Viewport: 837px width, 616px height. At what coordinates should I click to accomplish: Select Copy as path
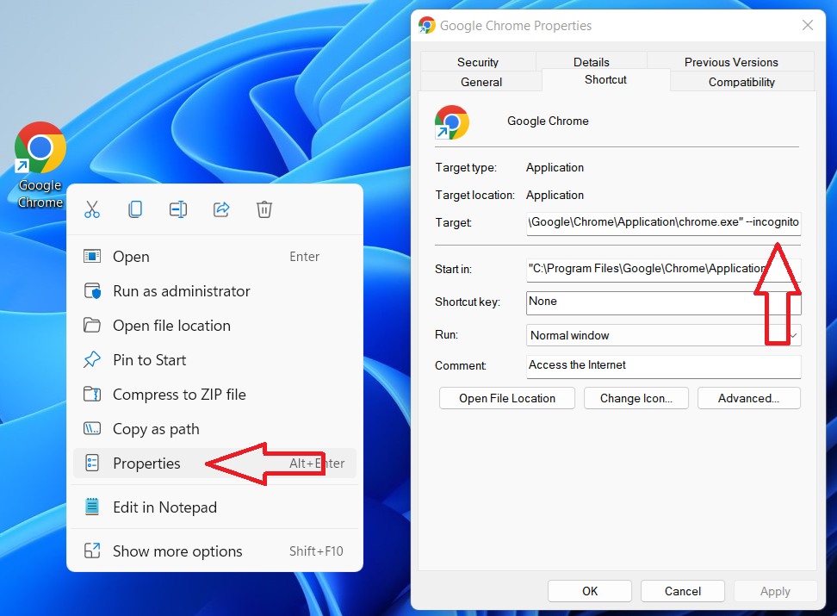click(214, 429)
